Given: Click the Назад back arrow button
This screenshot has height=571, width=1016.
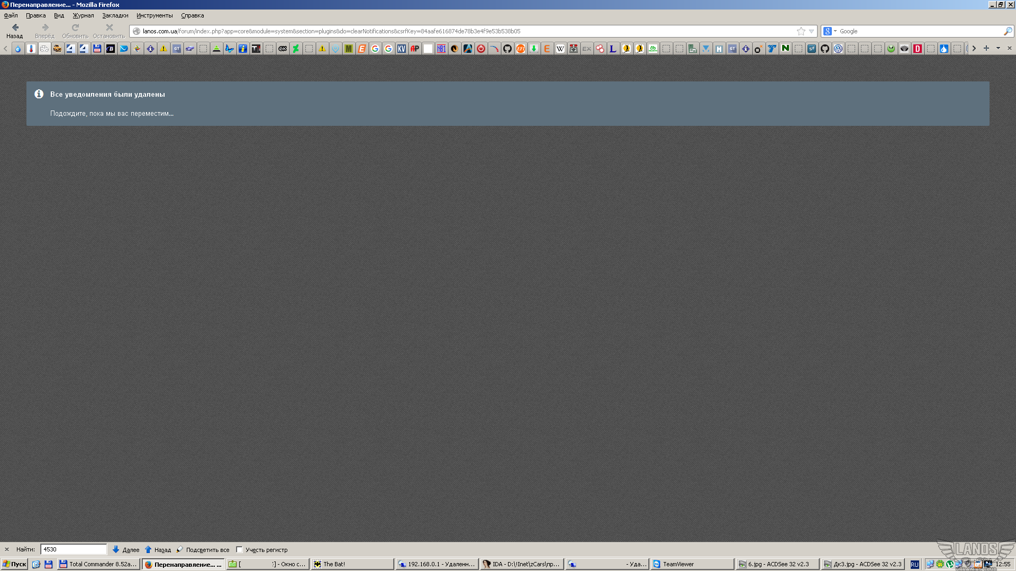Looking at the screenshot, I should 15,27.
